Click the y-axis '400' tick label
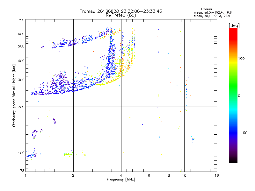 pos(21,61)
